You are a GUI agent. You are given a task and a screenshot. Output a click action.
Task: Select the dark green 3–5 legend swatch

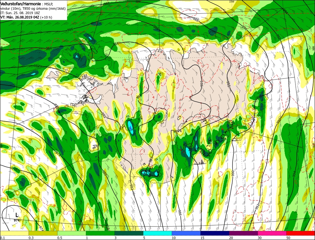click(129, 233)
